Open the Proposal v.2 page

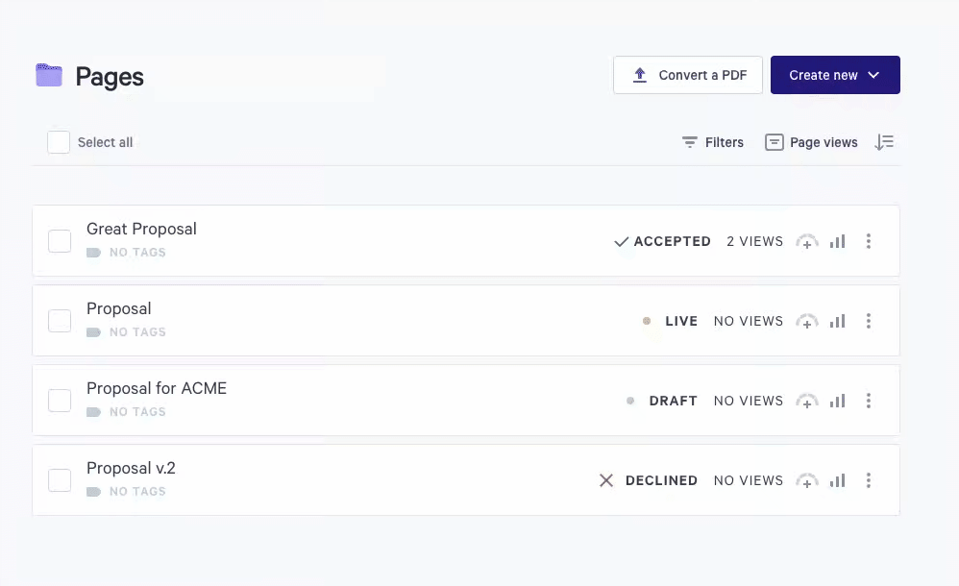coord(131,468)
